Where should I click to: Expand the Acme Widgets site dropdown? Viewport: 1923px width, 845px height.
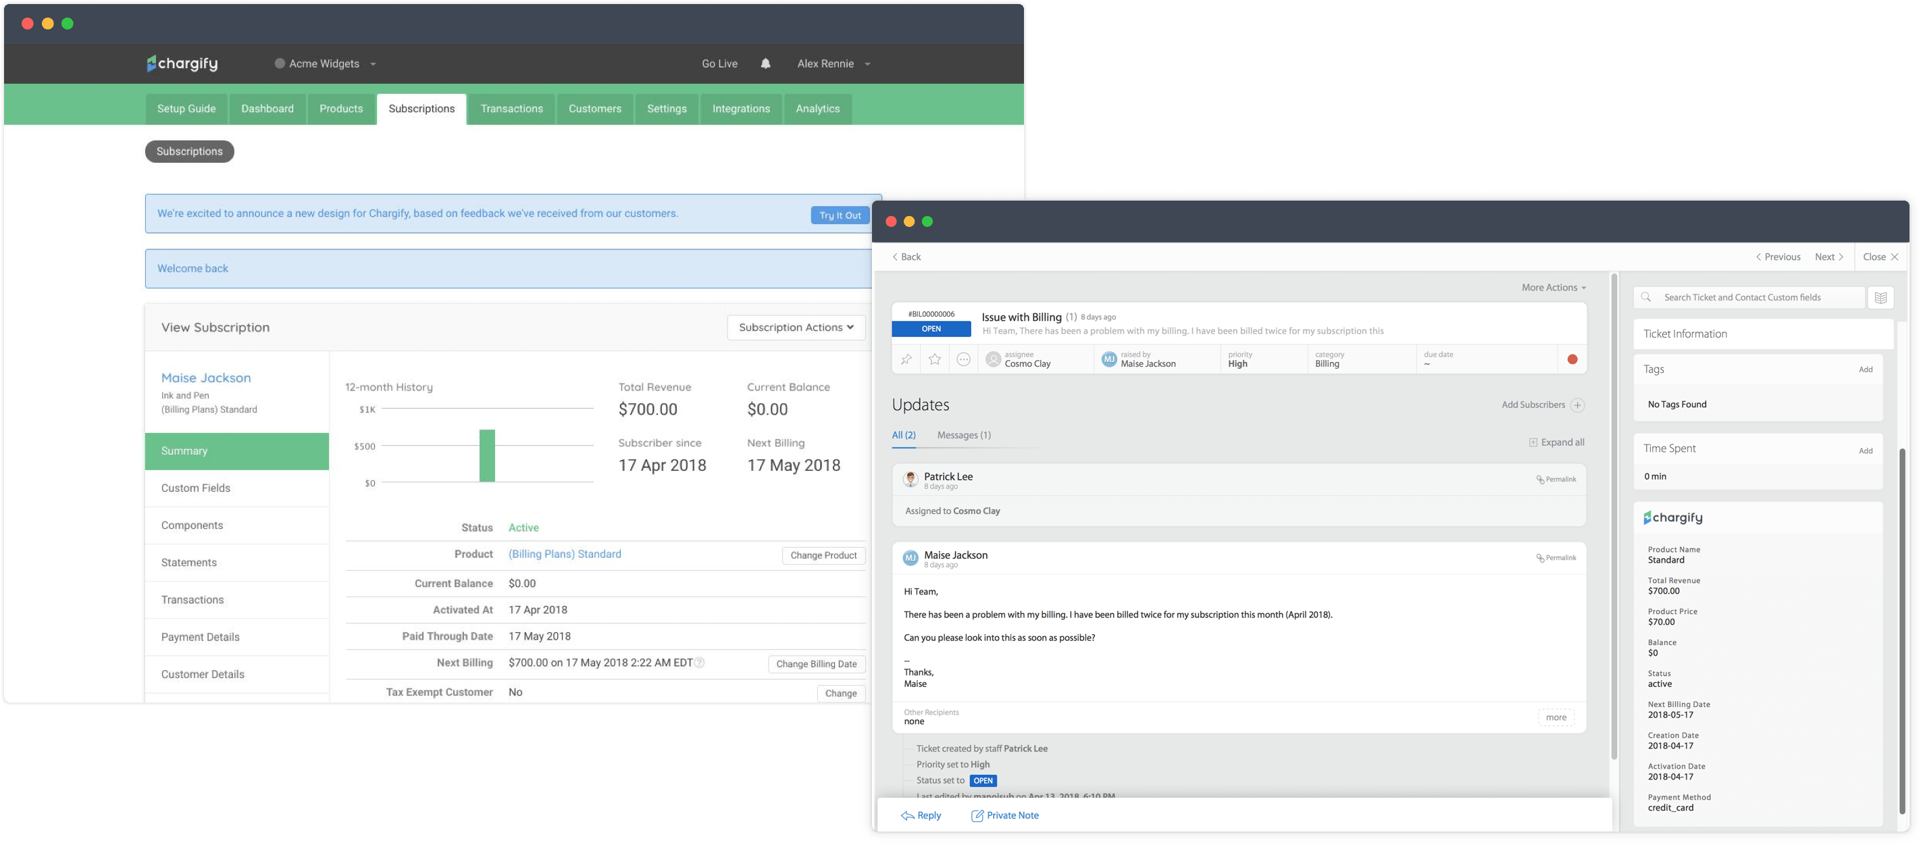click(x=374, y=64)
